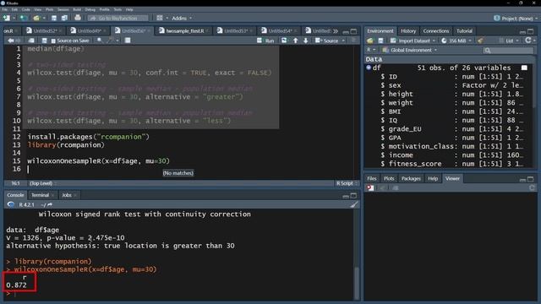Clear the Viewer pane with its red icon
541x304 pixels.
click(370, 187)
